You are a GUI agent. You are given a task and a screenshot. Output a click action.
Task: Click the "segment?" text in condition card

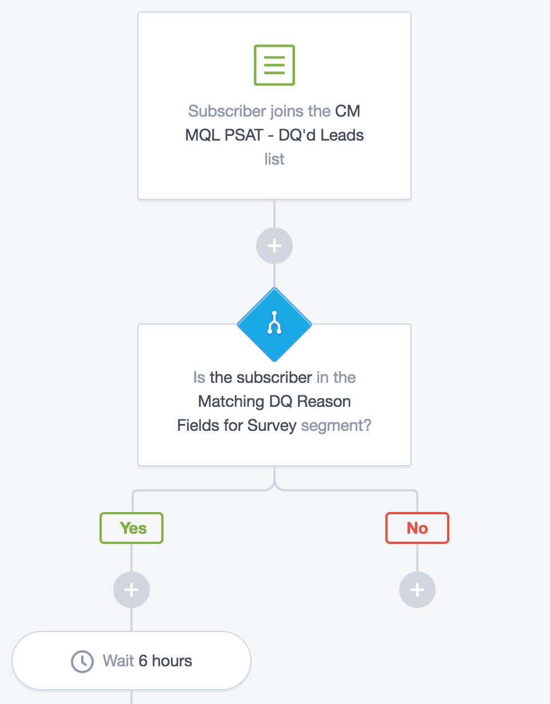tap(336, 425)
